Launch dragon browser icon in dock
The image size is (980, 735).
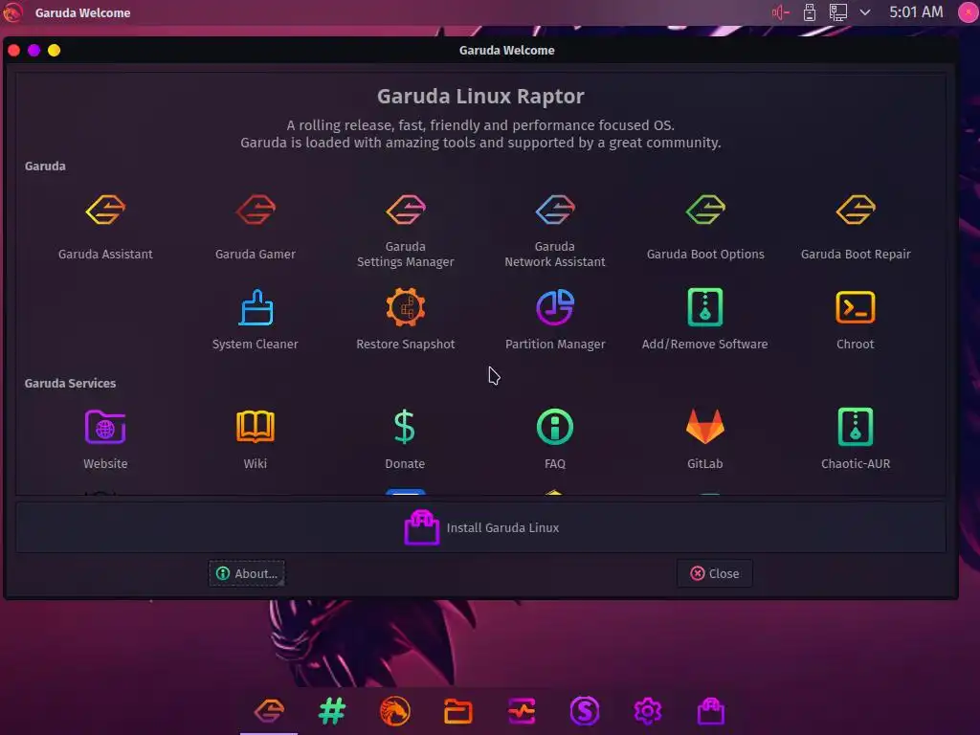[x=395, y=711]
